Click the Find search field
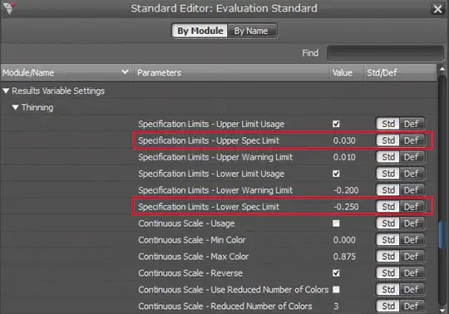Viewport: 449px width, 314px height. [x=386, y=53]
